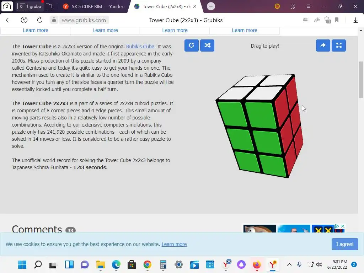Launch Google Chrome from the taskbar

148,264
